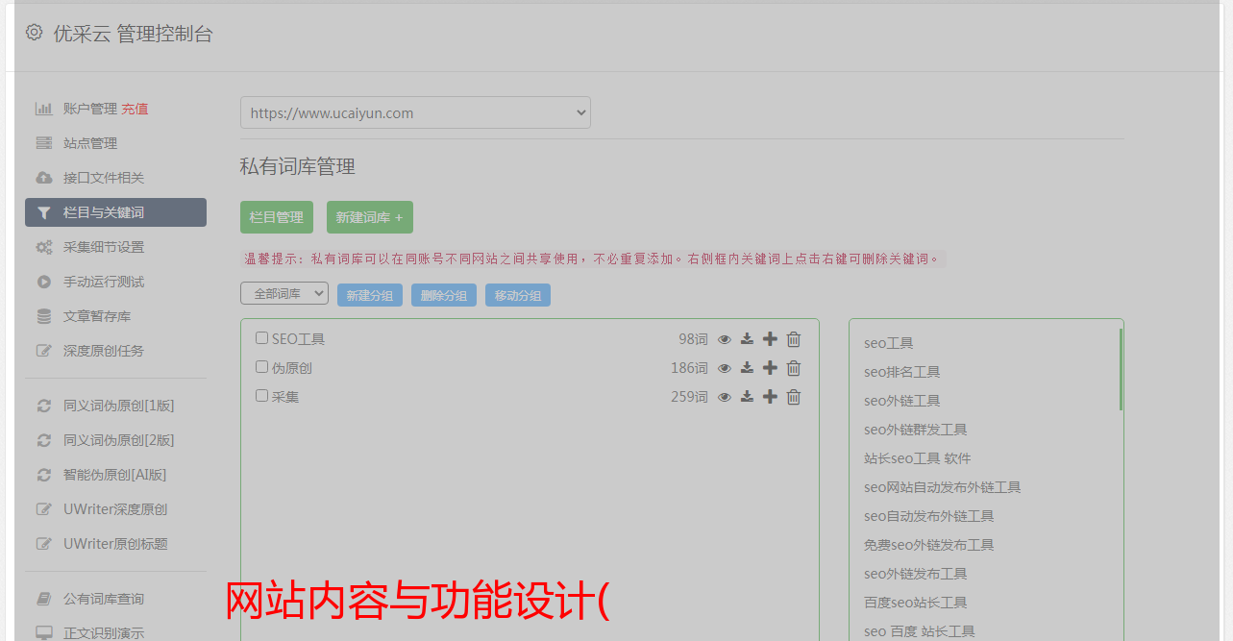Click the gear icon beside 优采云 管理控制台
Image resolution: width=1233 pixels, height=641 pixels.
[x=34, y=33]
